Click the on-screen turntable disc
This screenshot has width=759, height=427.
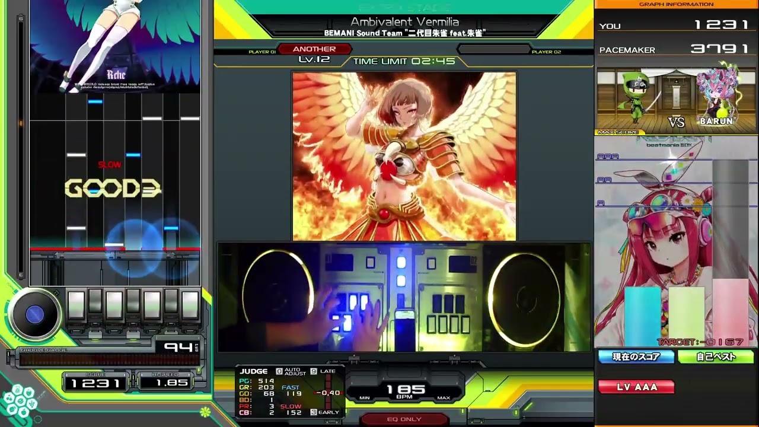click(34, 314)
